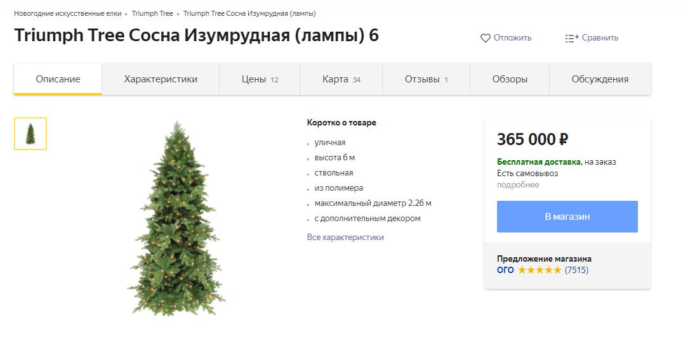
Task: Click the heart icon next to Отложить
Action: [485, 38]
